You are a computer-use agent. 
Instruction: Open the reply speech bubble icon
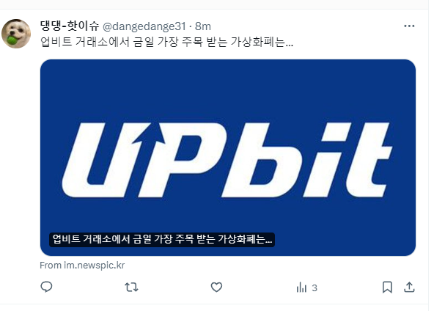click(x=46, y=287)
